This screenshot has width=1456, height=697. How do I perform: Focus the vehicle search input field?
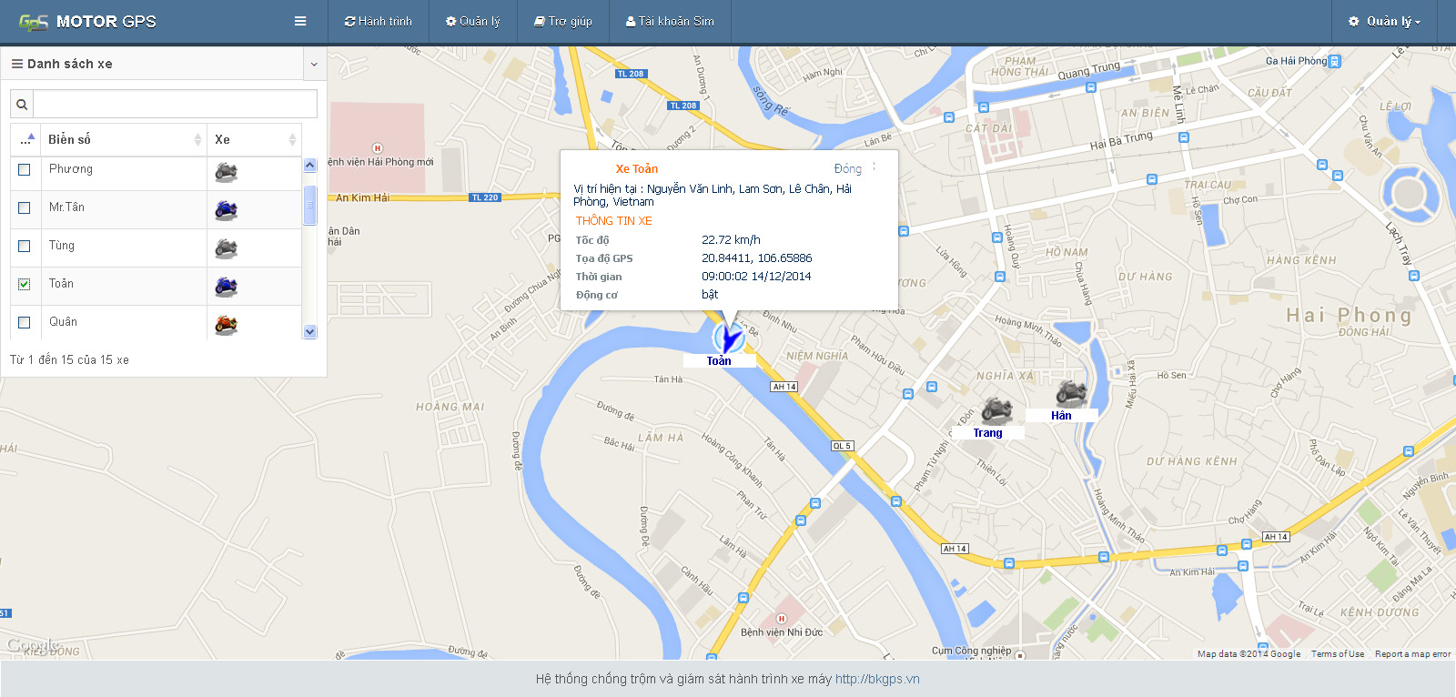point(175,104)
